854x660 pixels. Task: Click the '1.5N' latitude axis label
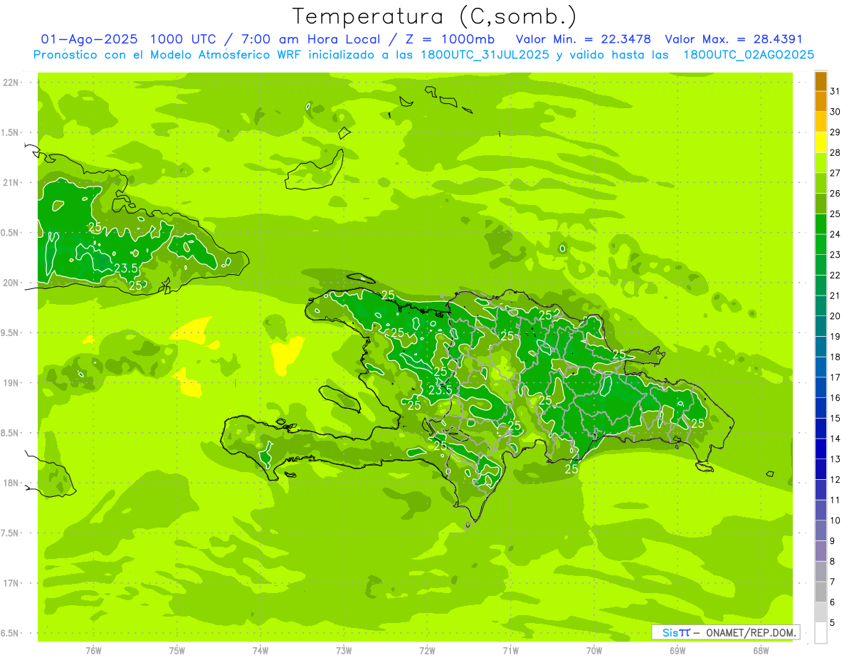coord(11,132)
